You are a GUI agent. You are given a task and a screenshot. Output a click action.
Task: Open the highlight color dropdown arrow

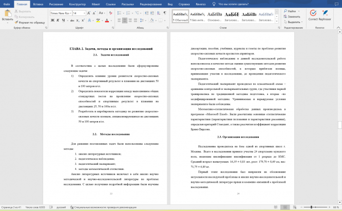pos(102,21)
